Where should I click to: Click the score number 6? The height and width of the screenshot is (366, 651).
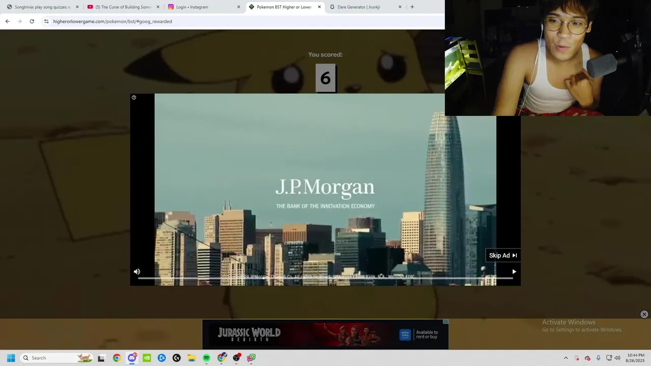325,78
